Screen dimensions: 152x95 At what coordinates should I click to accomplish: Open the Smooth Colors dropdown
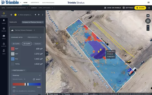(x=19, y=79)
